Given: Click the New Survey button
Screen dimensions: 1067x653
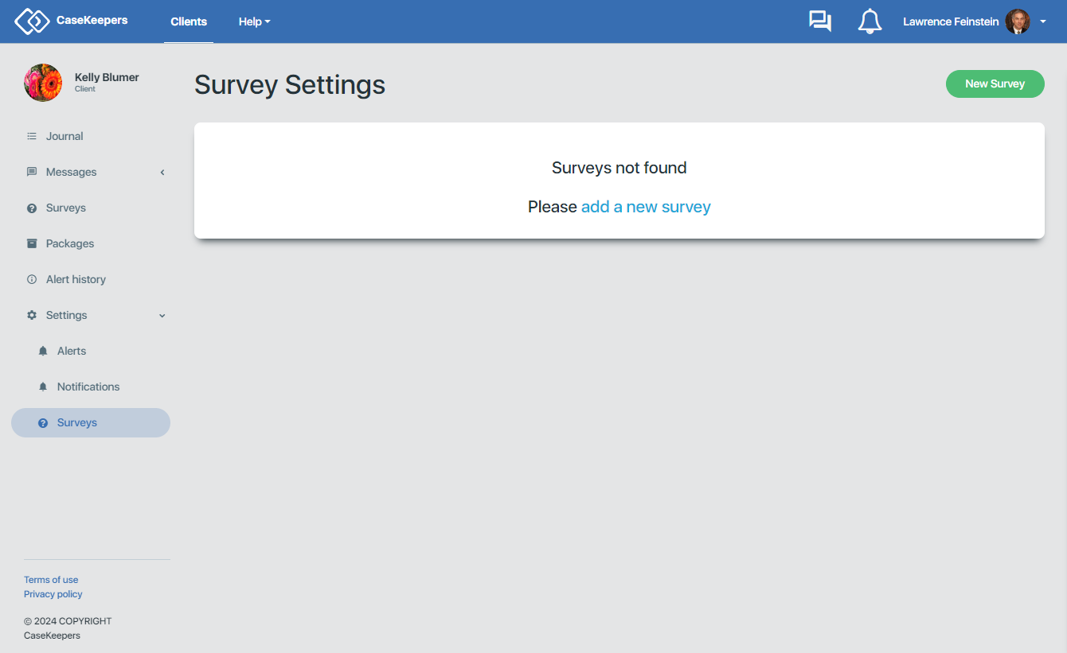Looking at the screenshot, I should (x=995, y=84).
